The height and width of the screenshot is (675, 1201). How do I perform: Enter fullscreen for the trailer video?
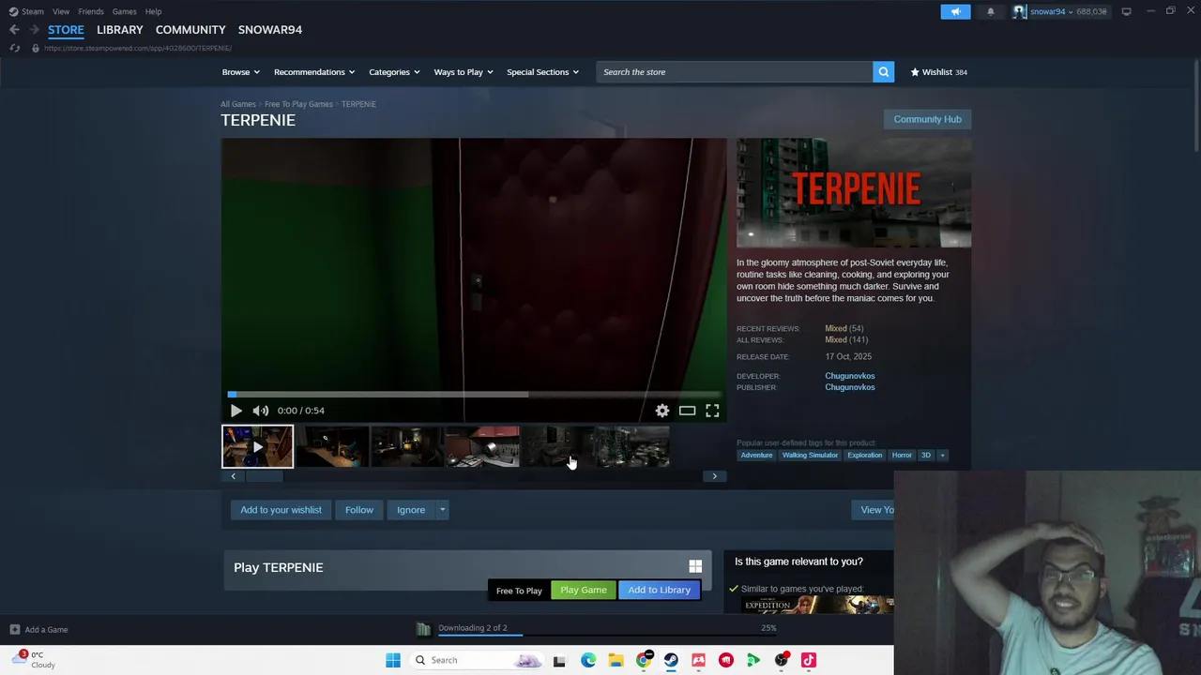coord(712,411)
